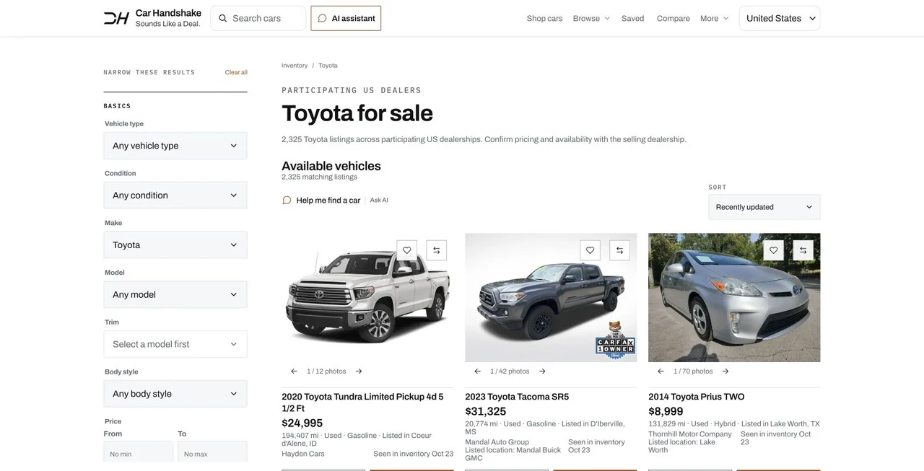Viewport: 924px width, 471px height.
Task: Click the $8,999 price text
Action: pos(666,412)
